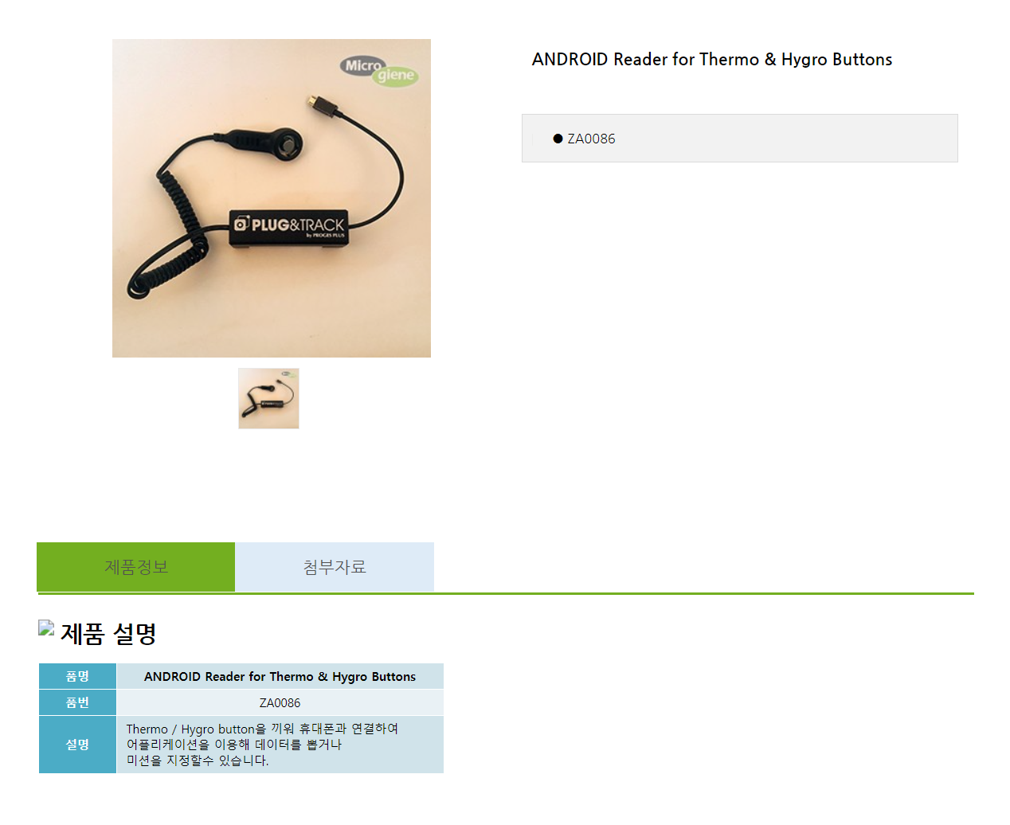The image size is (1010, 825).
Task: Click the USB connector in product photo
Action: coord(314,104)
